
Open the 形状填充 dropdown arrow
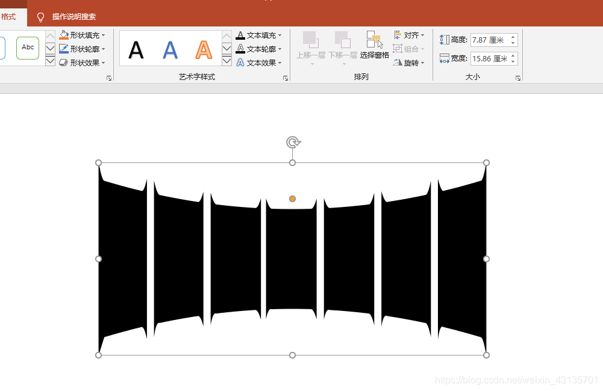104,35
